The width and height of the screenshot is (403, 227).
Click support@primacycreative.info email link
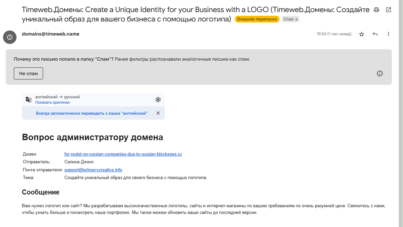tap(93, 170)
